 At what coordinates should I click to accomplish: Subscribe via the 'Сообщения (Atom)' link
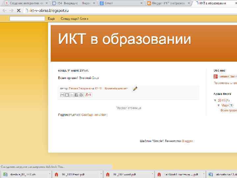pos(94,115)
